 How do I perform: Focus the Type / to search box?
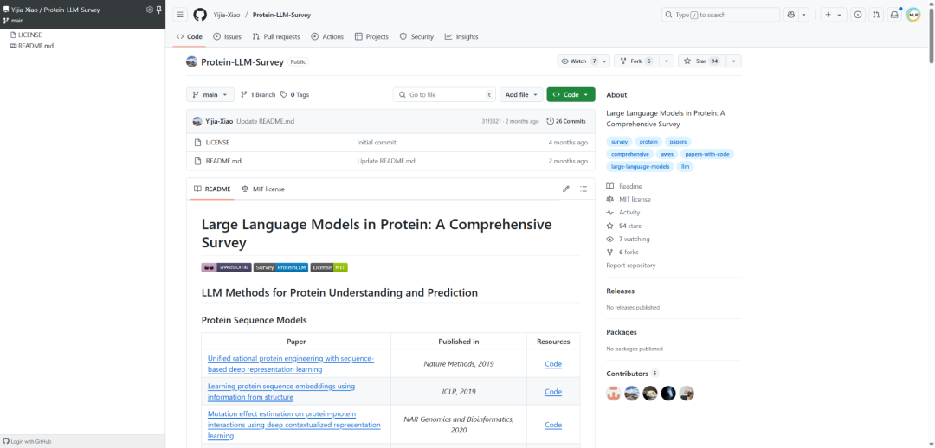tap(721, 15)
